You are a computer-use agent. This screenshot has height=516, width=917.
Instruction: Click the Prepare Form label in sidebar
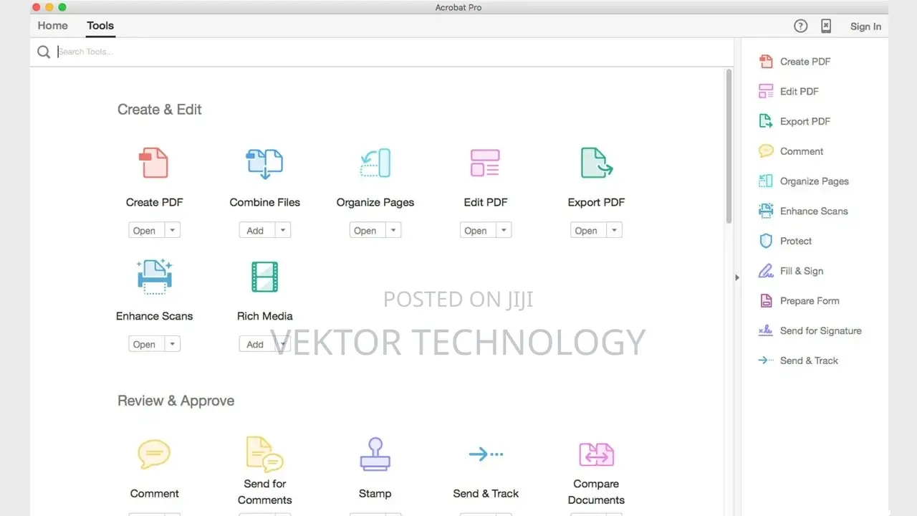810,301
